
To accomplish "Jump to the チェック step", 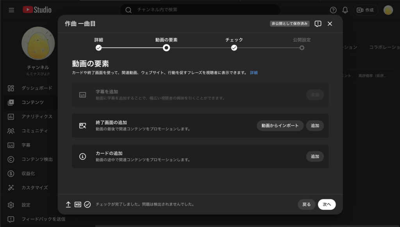I will point(234,48).
